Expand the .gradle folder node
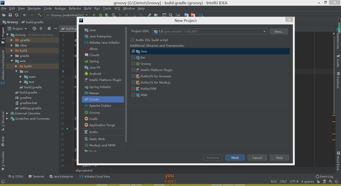341x186 pixels. pyautogui.click(x=12, y=40)
